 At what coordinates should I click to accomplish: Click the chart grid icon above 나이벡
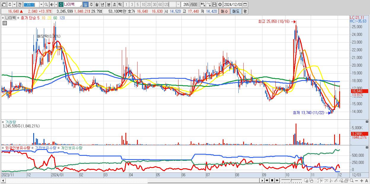[4, 23]
